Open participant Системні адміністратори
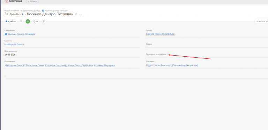268x130 pixels. pos(185,65)
